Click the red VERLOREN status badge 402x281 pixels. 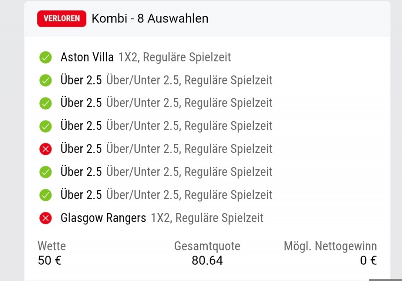[62, 19]
